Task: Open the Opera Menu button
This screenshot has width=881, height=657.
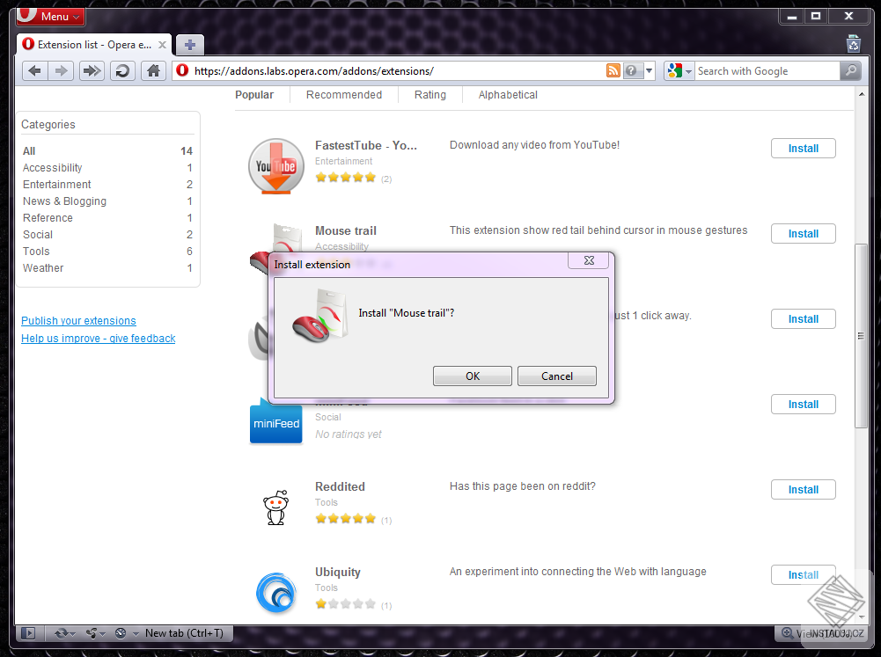Action: point(50,17)
